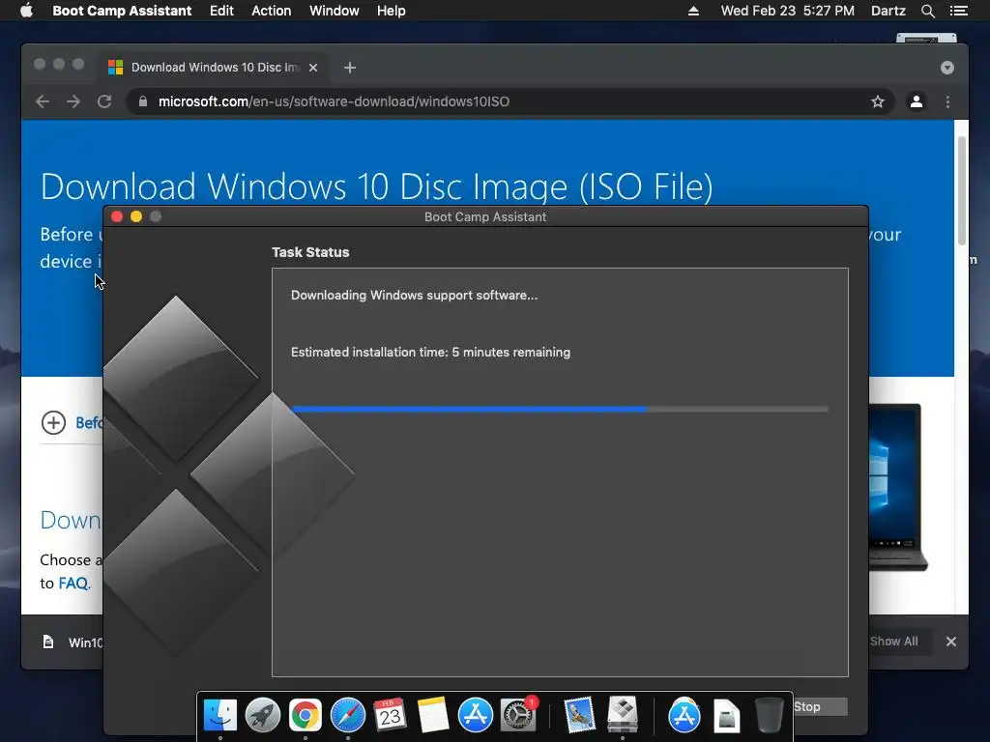Open the disk image file in Dock
Viewport: 990px width, 742px height.
727,716
